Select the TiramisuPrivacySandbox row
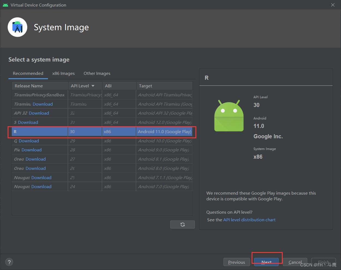Screen dimensions: 341x270 tap(102, 95)
